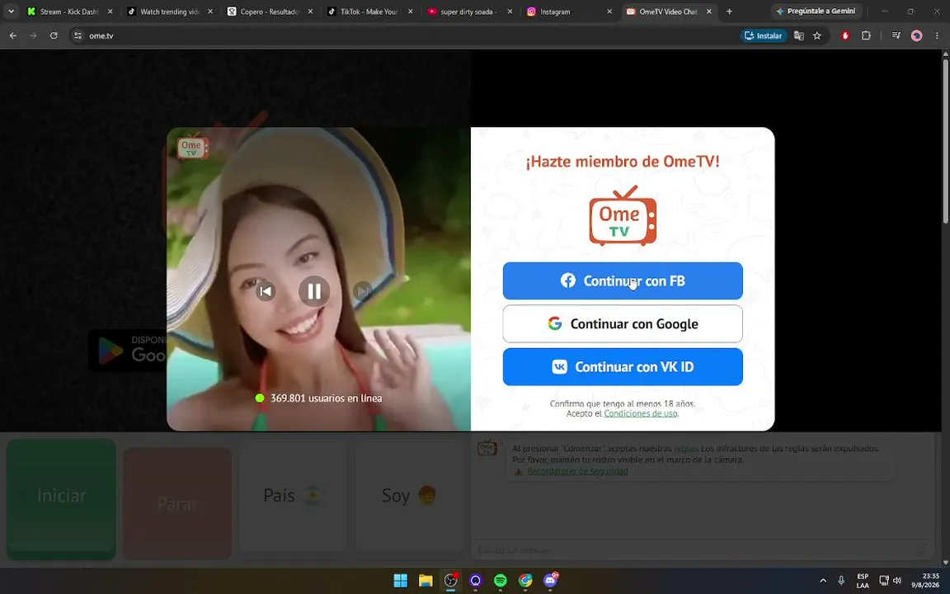
Task: Open ESP LAA language switcher
Action: tap(863, 581)
